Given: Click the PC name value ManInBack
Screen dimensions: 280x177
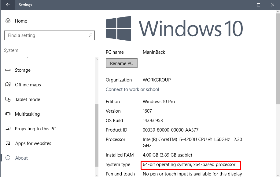Looking at the screenshot, I should (154, 52).
